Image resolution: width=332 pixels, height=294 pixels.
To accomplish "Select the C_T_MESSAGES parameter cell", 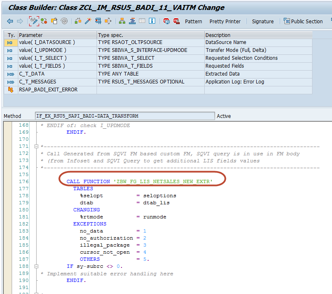I will click(x=57, y=82).
